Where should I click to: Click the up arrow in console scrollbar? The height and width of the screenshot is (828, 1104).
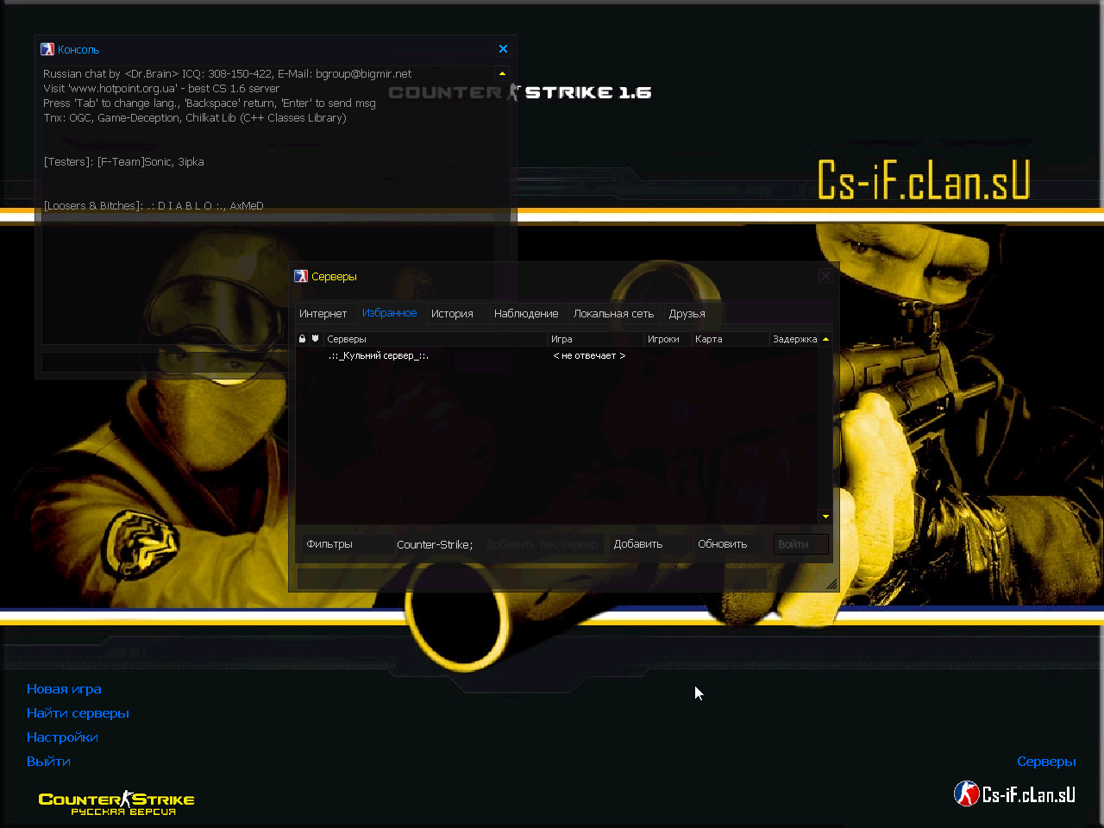502,74
